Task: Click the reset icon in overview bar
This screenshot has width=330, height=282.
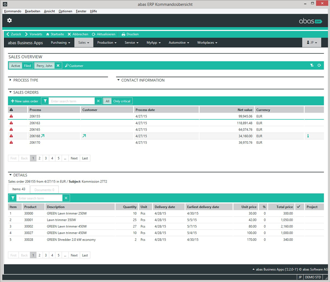Action: (319, 66)
